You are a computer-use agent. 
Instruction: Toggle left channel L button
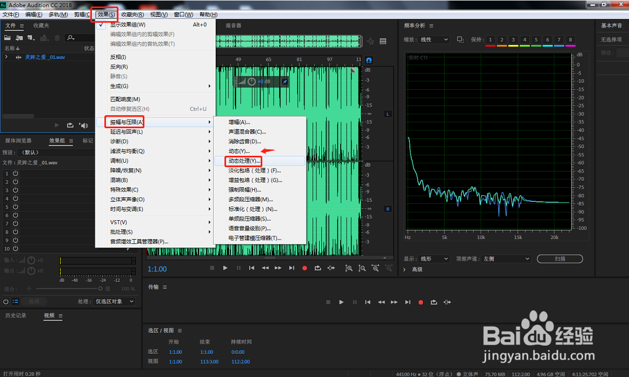click(387, 114)
